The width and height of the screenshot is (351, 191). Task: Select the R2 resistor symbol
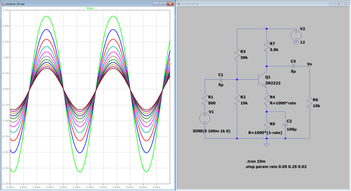click(237, 100)
